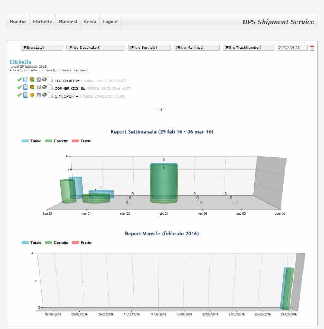Open the calendar date picker icon
This screenshot has width=324, height=329.
(x=312, y=48)
